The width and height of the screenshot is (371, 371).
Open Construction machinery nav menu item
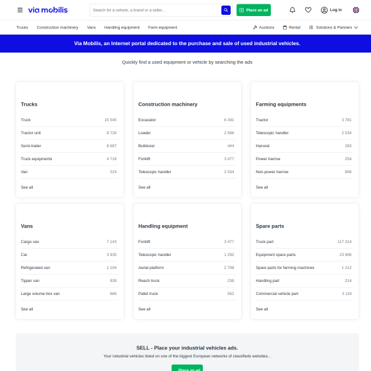[x=58, y=27]
